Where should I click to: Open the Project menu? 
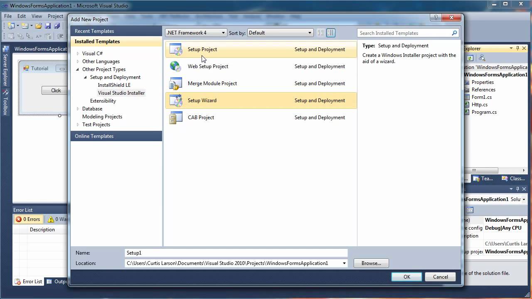[55, 16]
